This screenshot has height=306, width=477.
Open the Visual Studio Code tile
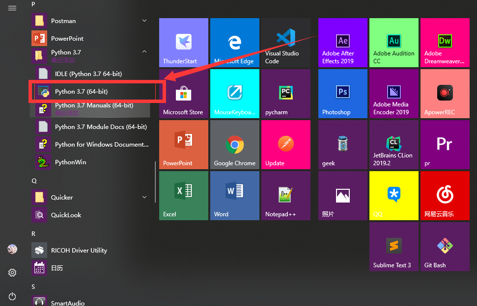point(285,43)
